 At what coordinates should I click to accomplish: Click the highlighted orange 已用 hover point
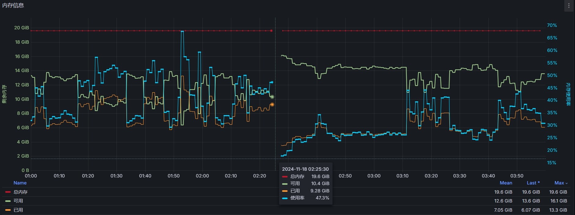tap(272, 104)
